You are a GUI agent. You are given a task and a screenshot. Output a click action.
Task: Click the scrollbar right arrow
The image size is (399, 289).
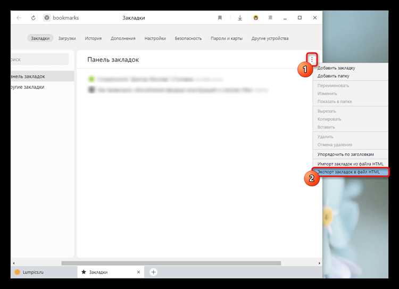click(x=319, y=263)
